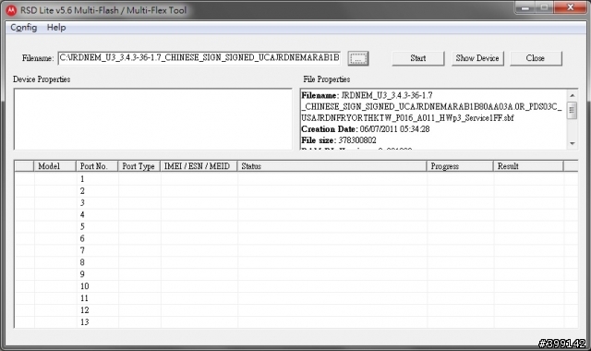Click the IMEI / ESN / MEID column header
Viewport: 591px width, 351px height.
coord(199,166)
